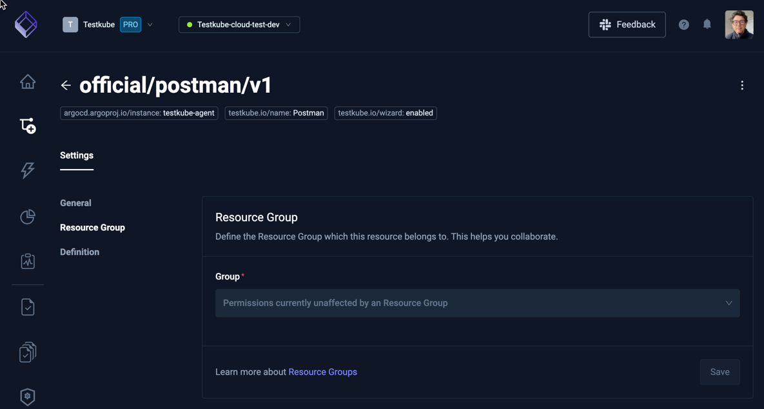
Task: Select the single test checkmark document icon
Action: click(27, 306)
